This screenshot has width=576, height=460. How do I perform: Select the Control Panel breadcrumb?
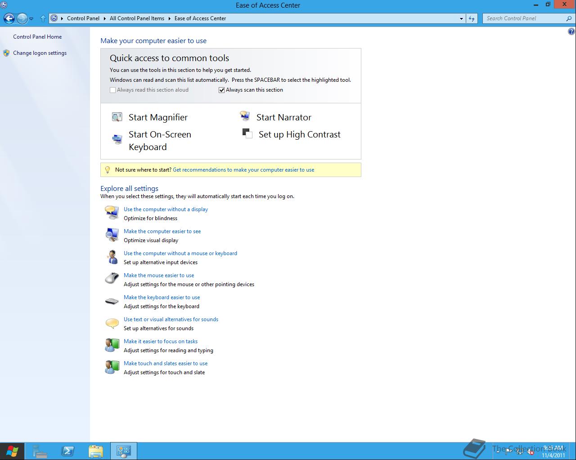tap(83, 18)
